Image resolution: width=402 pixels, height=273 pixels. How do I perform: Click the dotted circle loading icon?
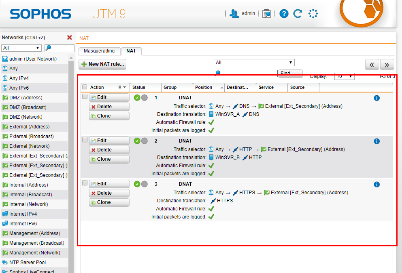[313, 14]
